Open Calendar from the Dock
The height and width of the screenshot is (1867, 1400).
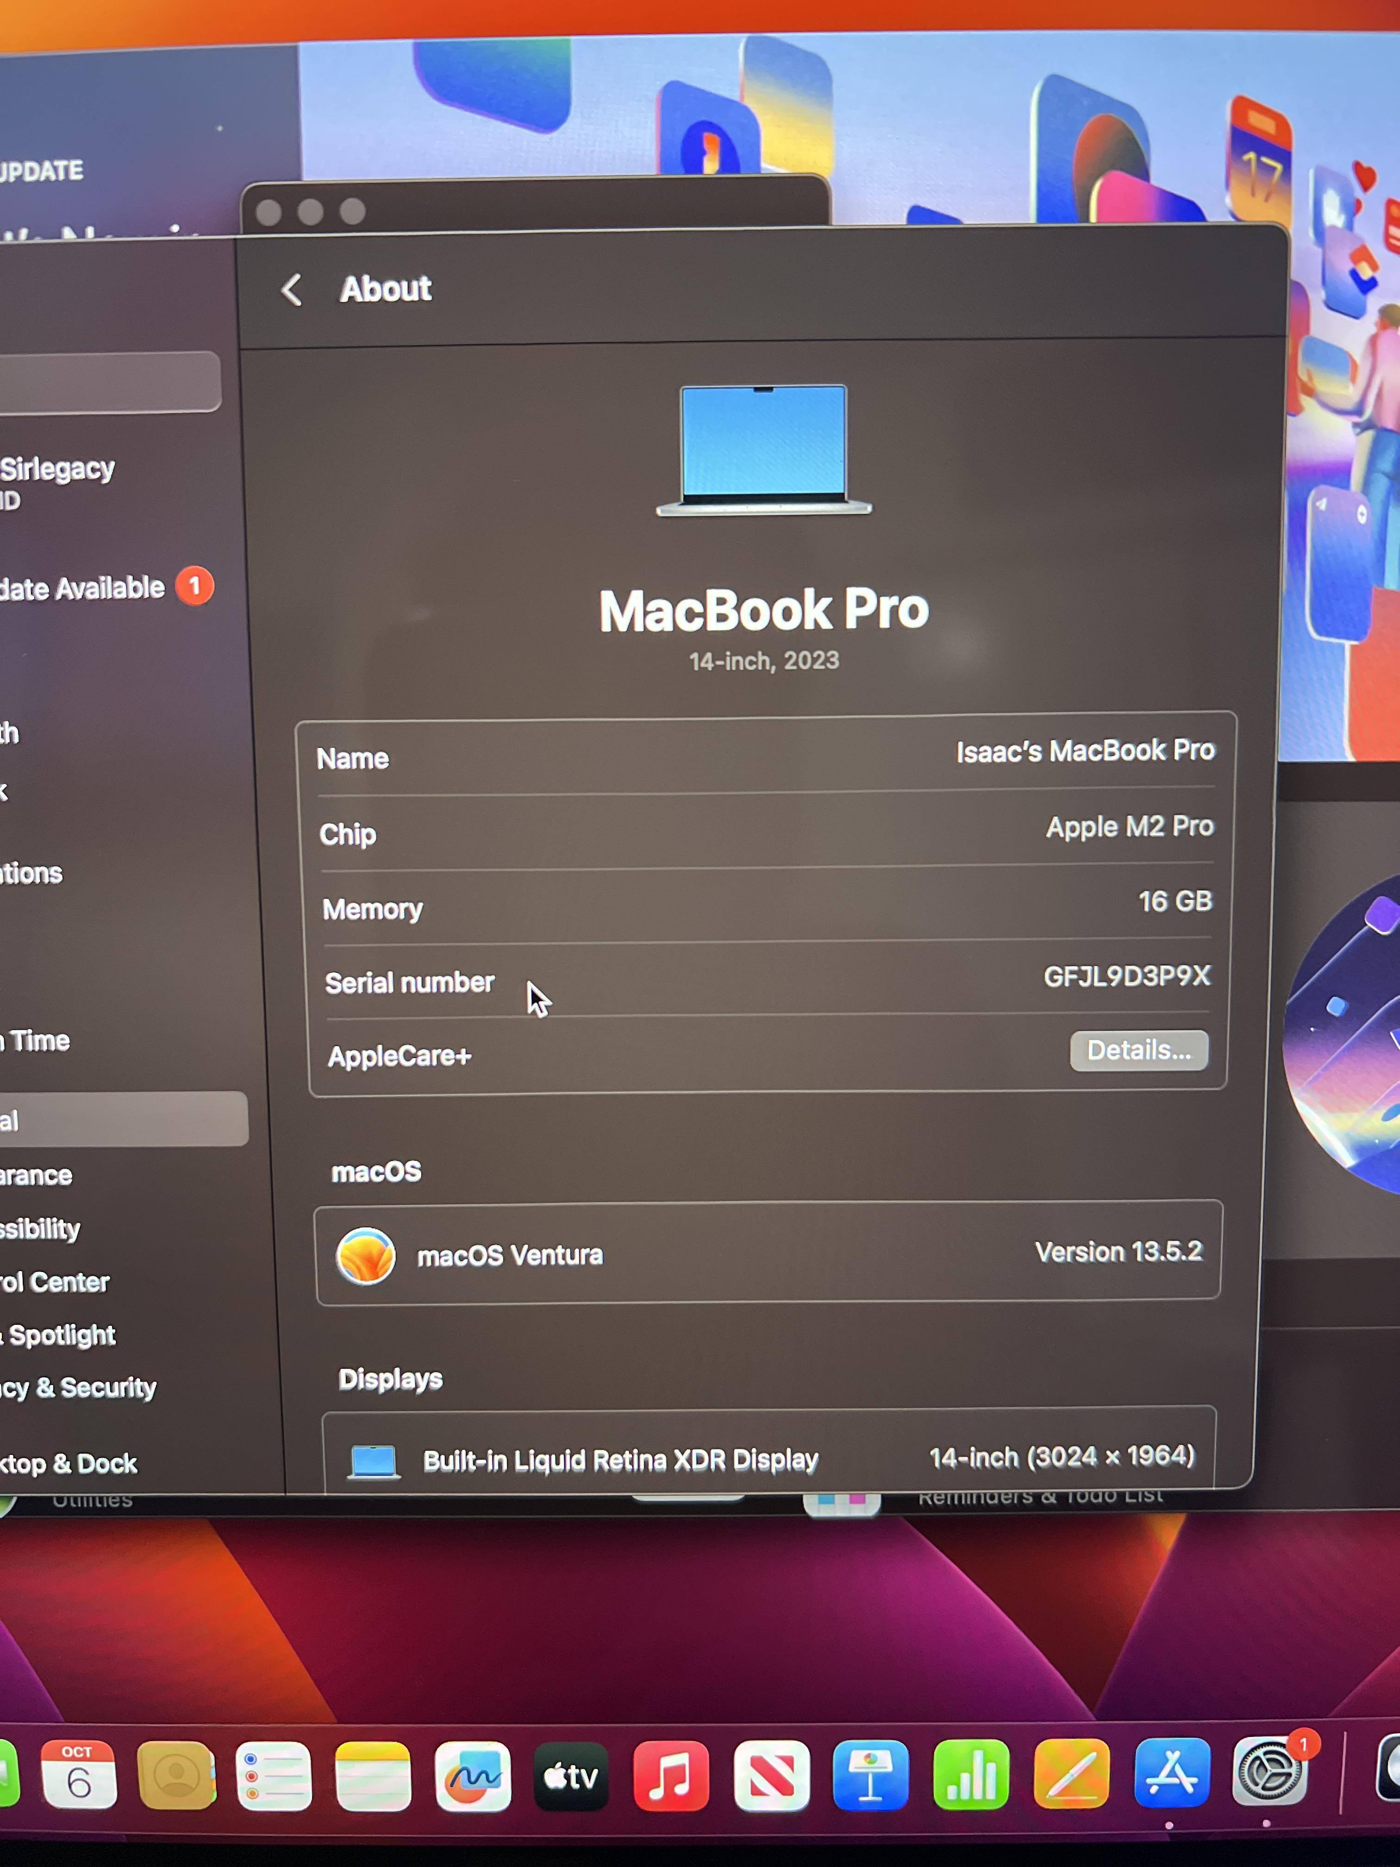79,1775
